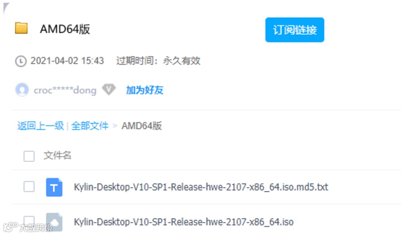Click the 订阅链接 subscribe button

tap(294, 30)
